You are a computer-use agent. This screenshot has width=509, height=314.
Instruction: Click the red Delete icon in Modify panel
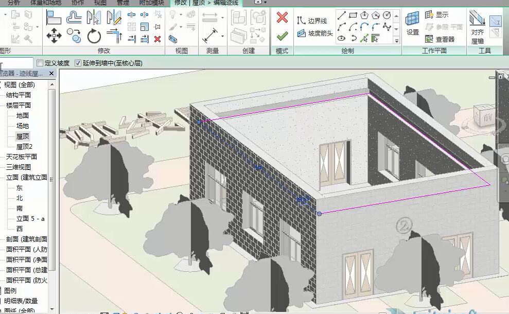(x=157, y=39)
